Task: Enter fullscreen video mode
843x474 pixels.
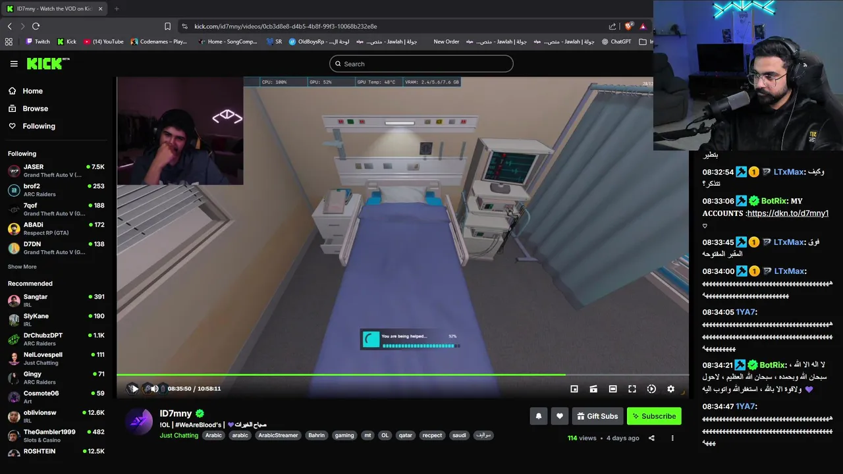Action: pyautogui.click(x=632, y=389)
